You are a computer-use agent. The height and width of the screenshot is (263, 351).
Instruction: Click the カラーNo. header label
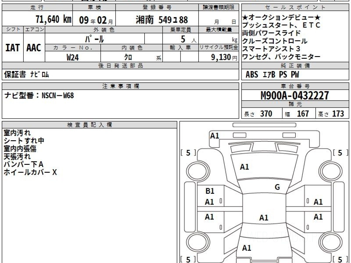(73, 48)
